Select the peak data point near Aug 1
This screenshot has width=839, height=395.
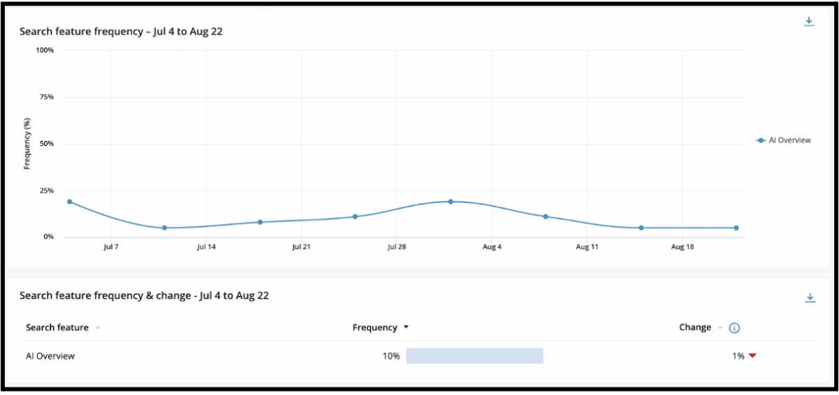[x=450, y=202]
